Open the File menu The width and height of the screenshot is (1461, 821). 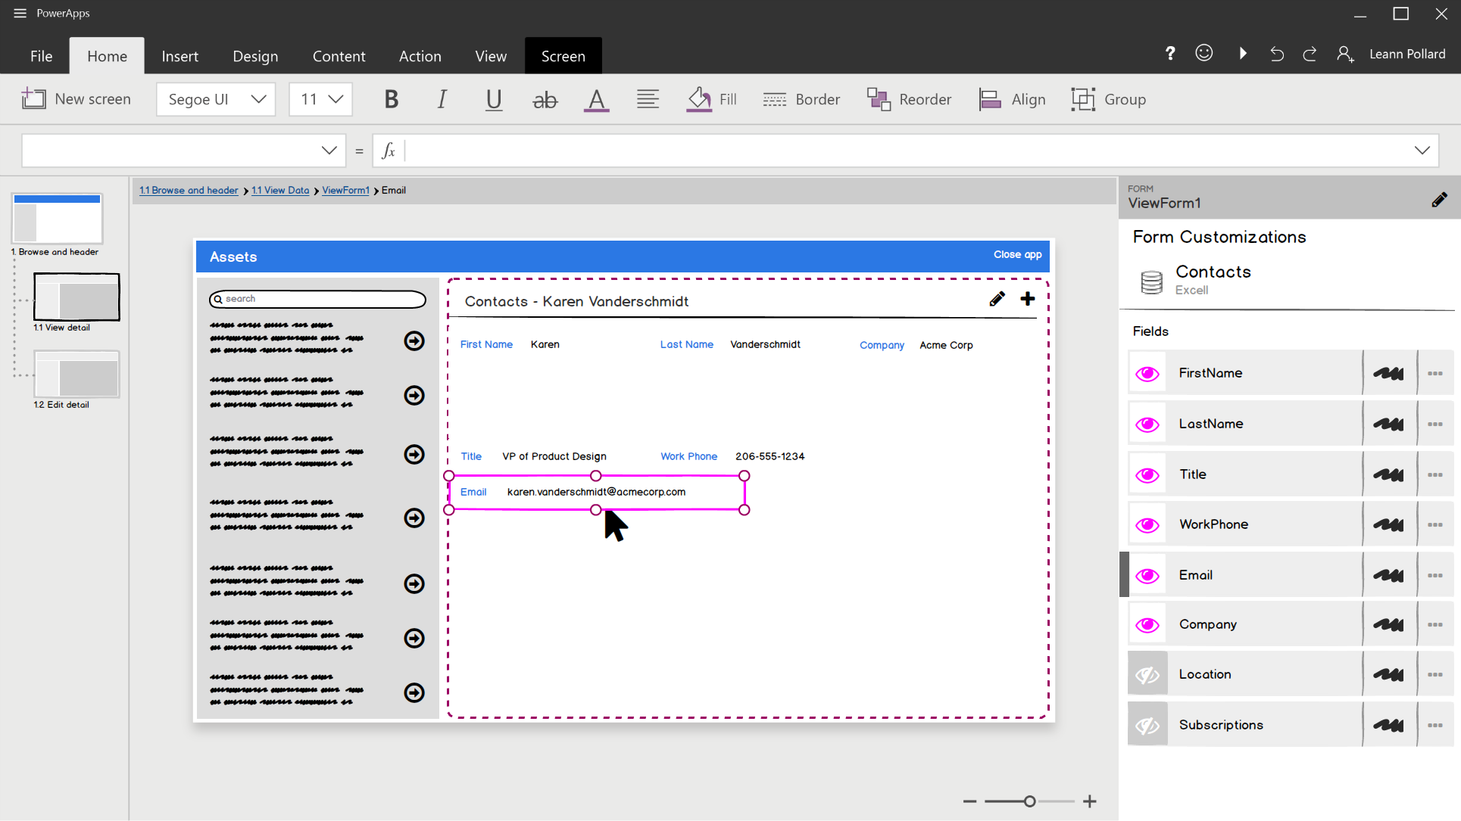click(41, 56)
